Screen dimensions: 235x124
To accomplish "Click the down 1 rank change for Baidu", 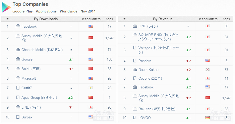I will coord(71,69).
